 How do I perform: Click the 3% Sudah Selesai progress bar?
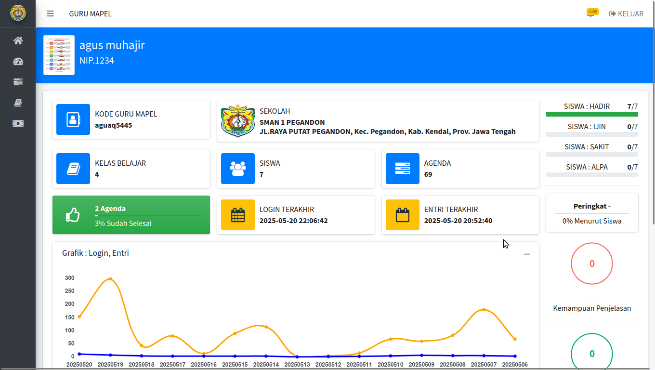click(x=148, y=216)
